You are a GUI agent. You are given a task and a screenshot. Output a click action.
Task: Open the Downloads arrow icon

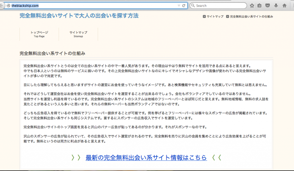click(x=276, y=6)
